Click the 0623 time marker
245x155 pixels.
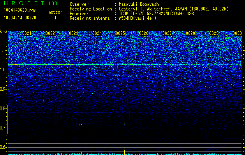coord(74,33)
